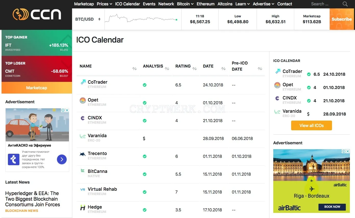
Task: Open the search magnifier icon
Action: tap(345, 4)
